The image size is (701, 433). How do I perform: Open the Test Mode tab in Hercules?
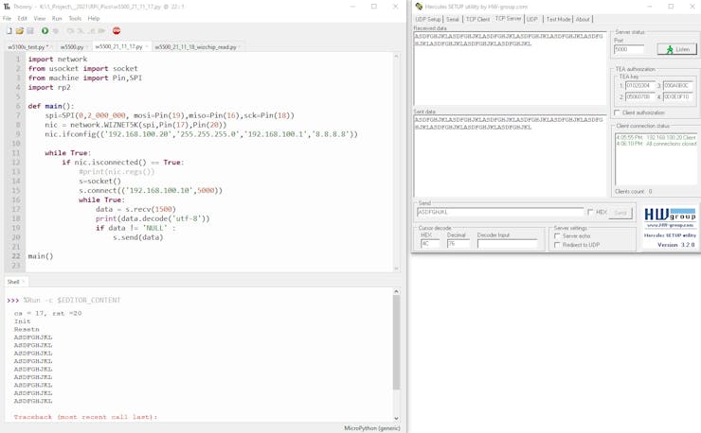[558, 19]
